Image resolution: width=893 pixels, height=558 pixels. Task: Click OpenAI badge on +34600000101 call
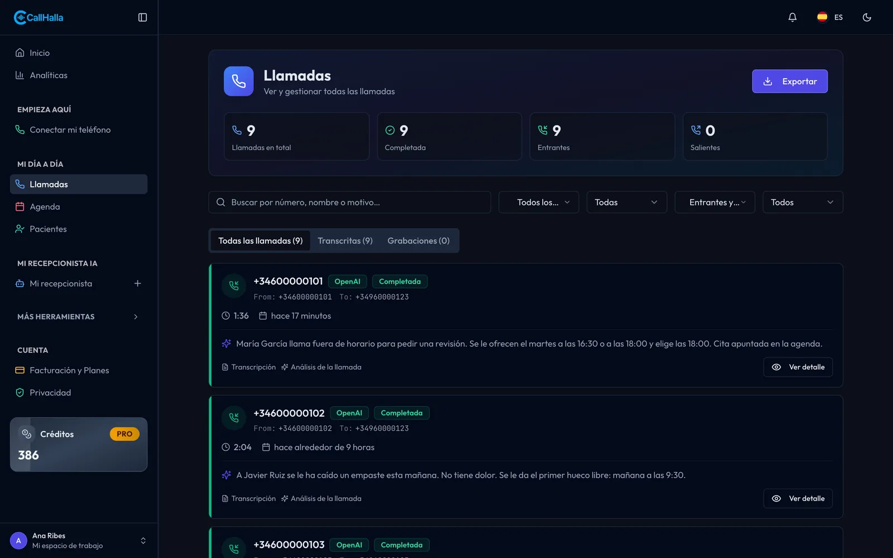point(347,282)
